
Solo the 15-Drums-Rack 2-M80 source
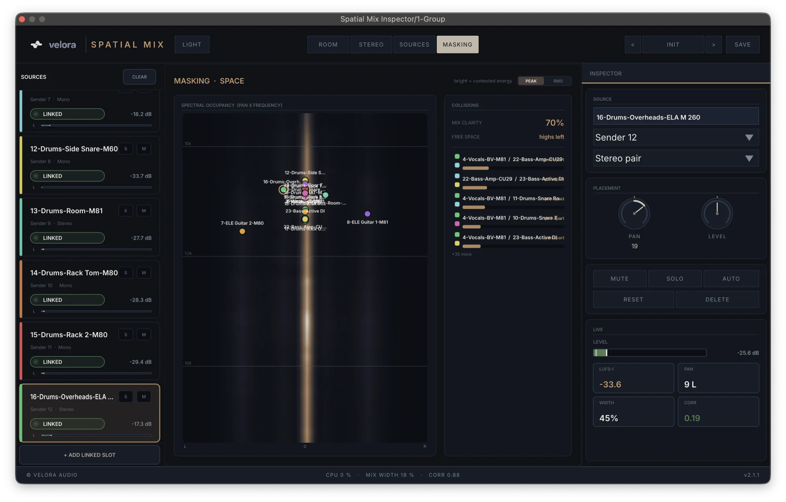click(x=126, y=335)
